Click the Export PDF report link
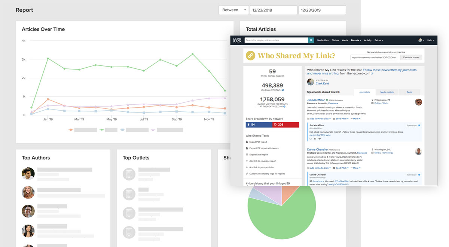Screen dimensions: 449x247 pos(258,142)
